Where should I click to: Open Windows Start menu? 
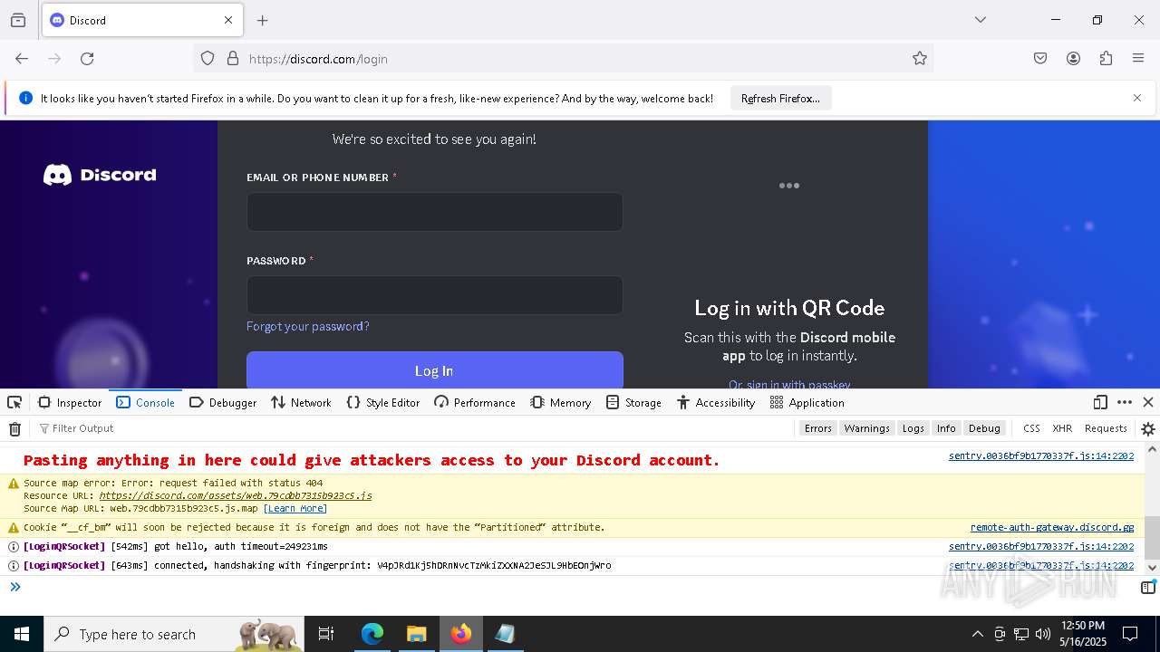pos(22,634)
